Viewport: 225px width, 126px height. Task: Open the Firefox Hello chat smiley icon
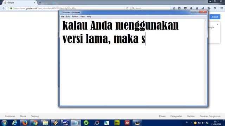[x=215, y=8]
